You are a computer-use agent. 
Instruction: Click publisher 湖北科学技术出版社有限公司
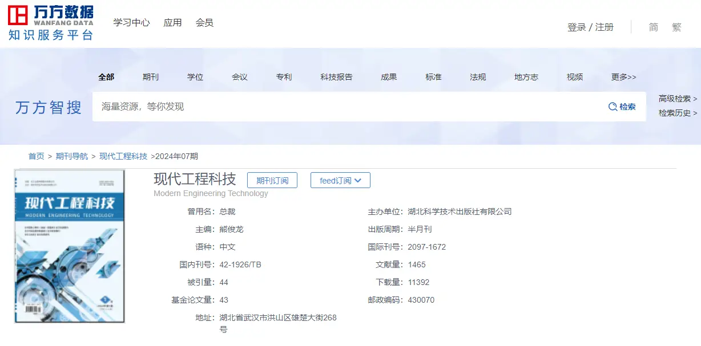460,211
